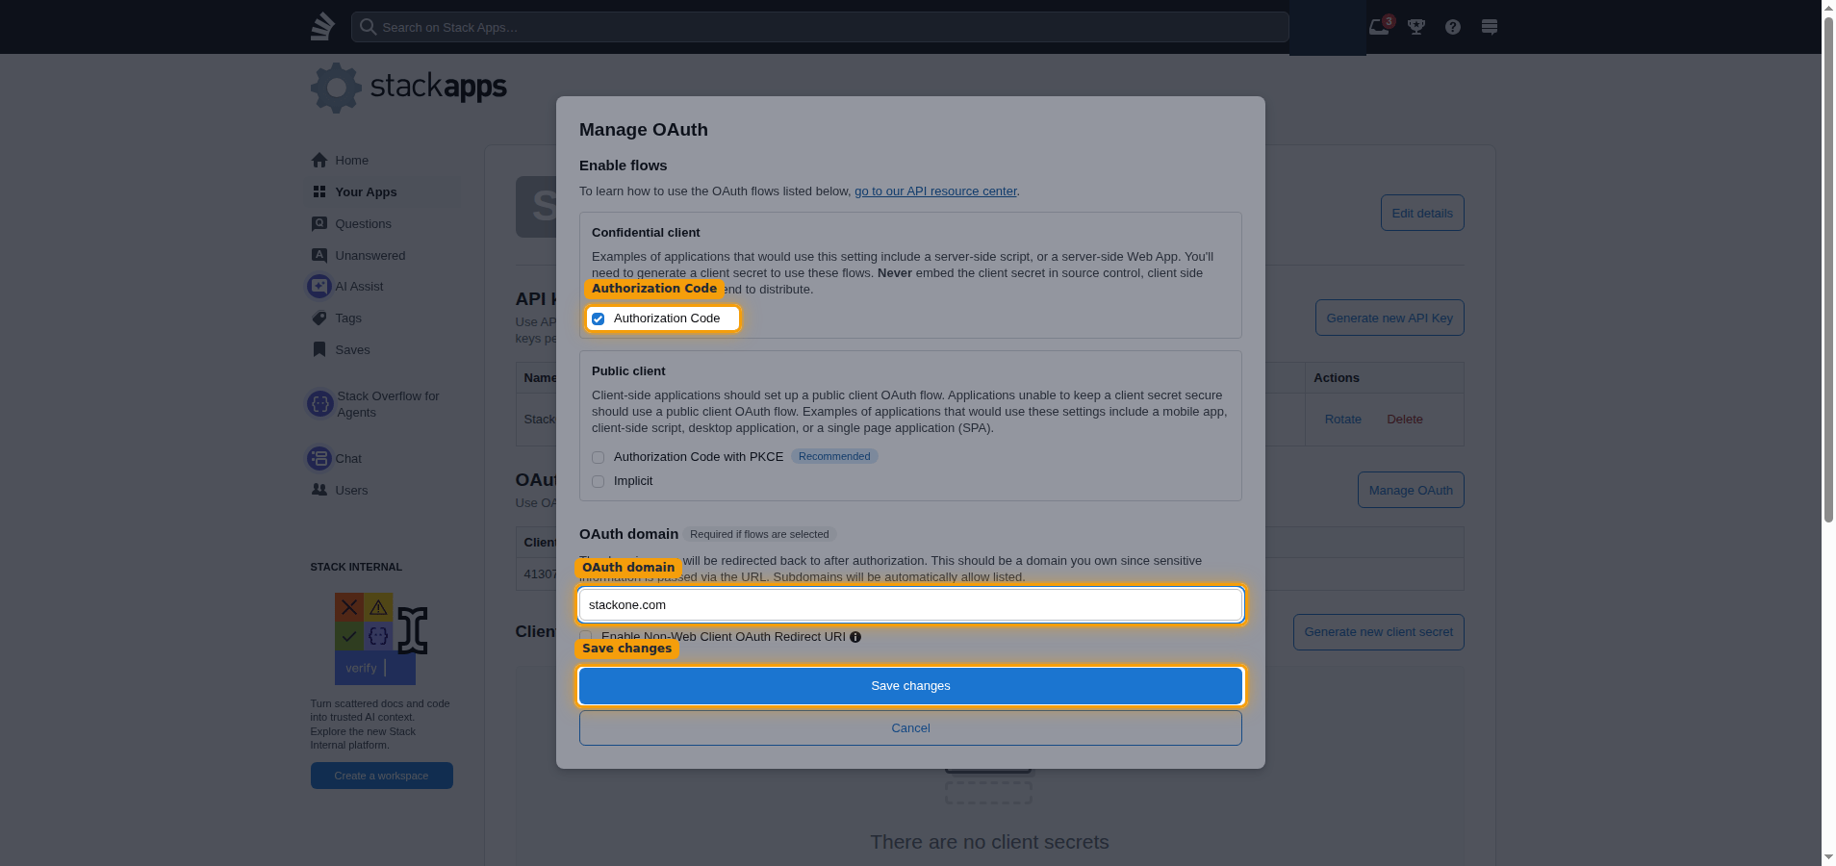Click the Unanswered icon in sidebar

(x=319, y=255)
